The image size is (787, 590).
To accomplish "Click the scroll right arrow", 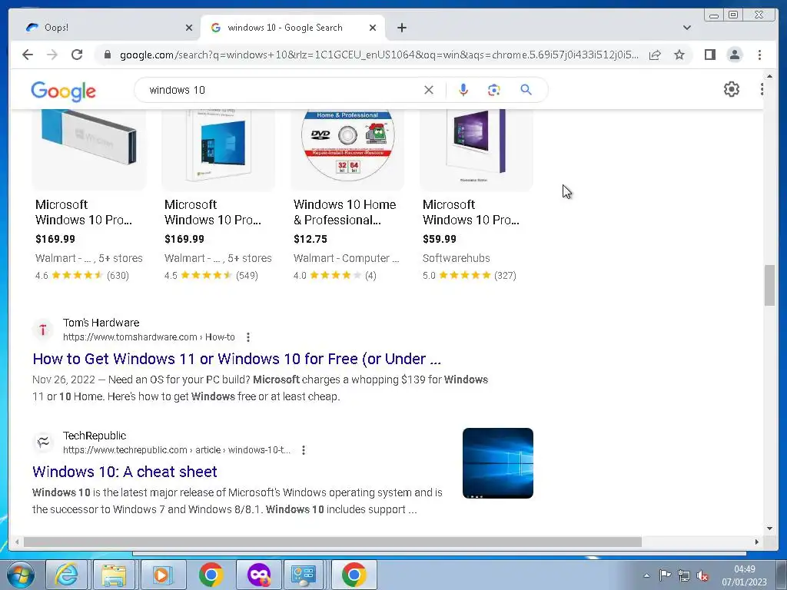I will click(x=757, y=542).
